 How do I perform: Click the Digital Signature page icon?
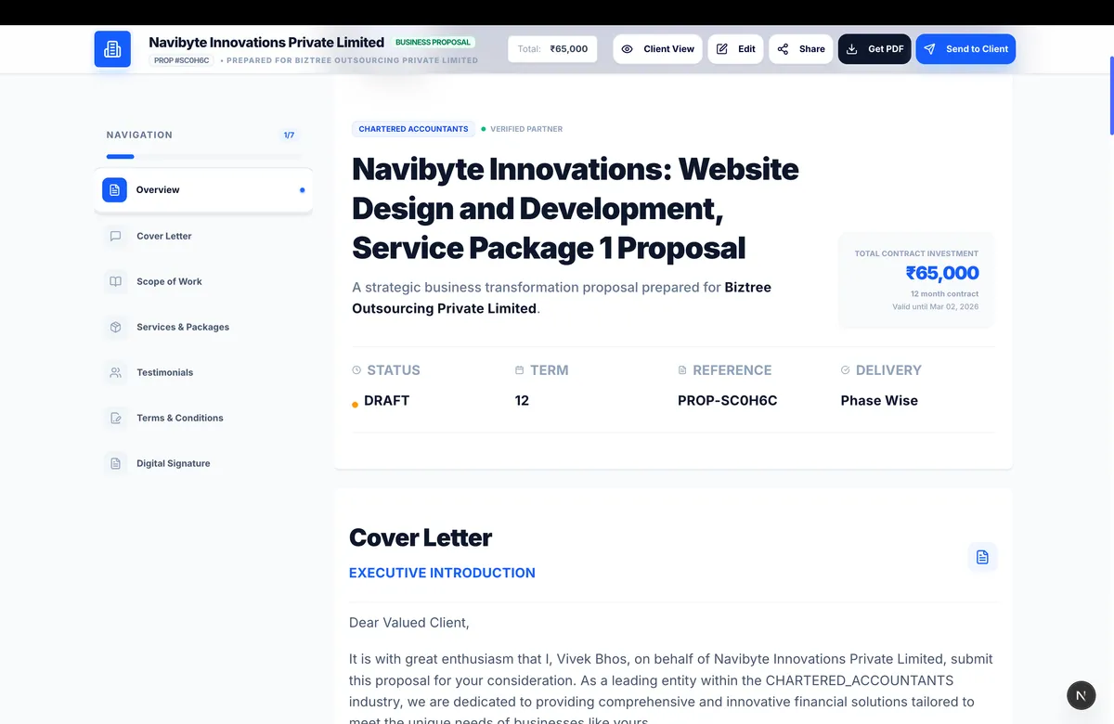pos(115,462)
